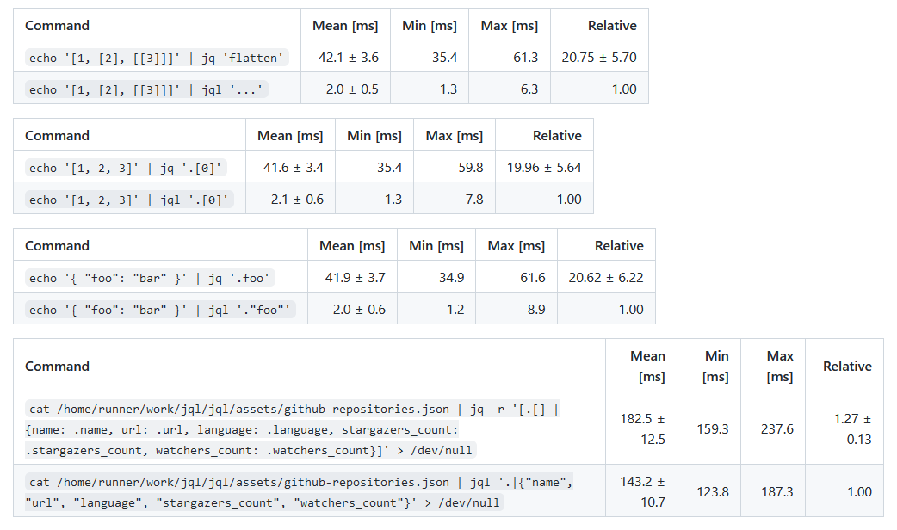Viewport: 897px width, 530px height.
Task: Click Mean [ms] header in first table
Action: 345,25
